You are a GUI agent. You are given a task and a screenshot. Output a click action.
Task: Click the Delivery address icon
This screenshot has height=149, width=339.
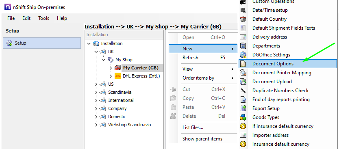[243, 37]
